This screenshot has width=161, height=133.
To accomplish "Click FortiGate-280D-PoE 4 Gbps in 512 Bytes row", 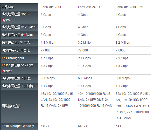I will (x=121, y=27).
